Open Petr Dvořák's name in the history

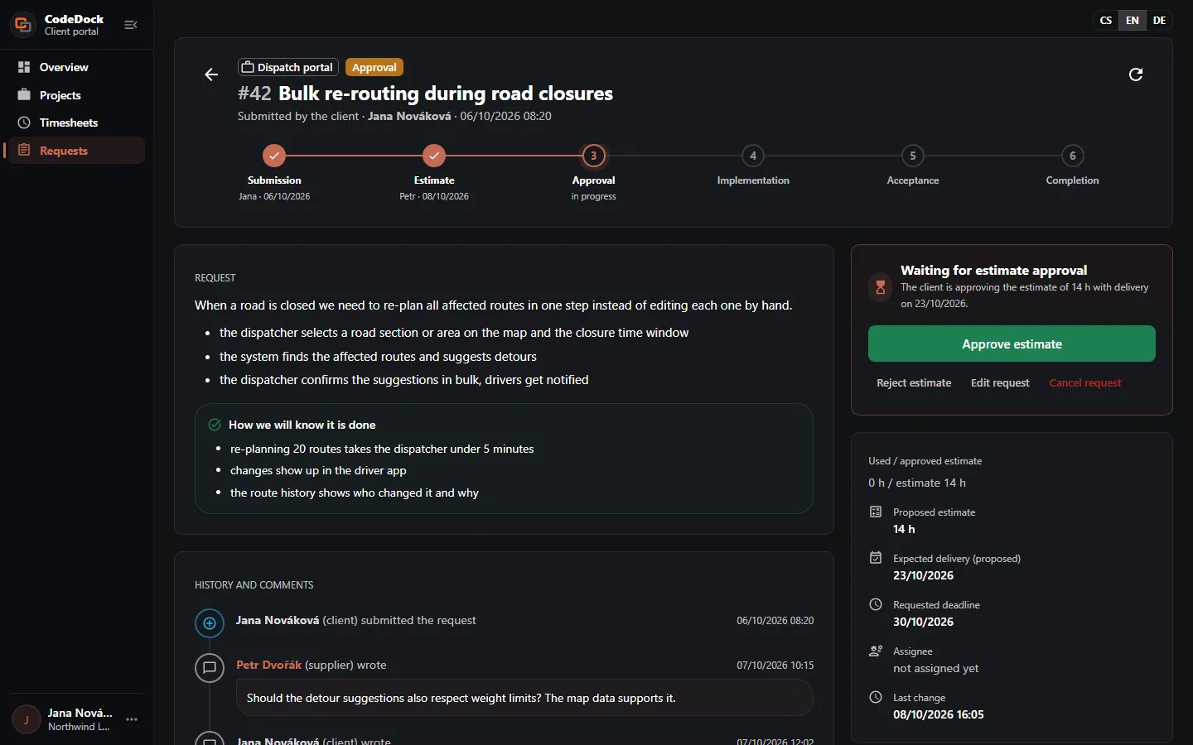coord(269,665)
